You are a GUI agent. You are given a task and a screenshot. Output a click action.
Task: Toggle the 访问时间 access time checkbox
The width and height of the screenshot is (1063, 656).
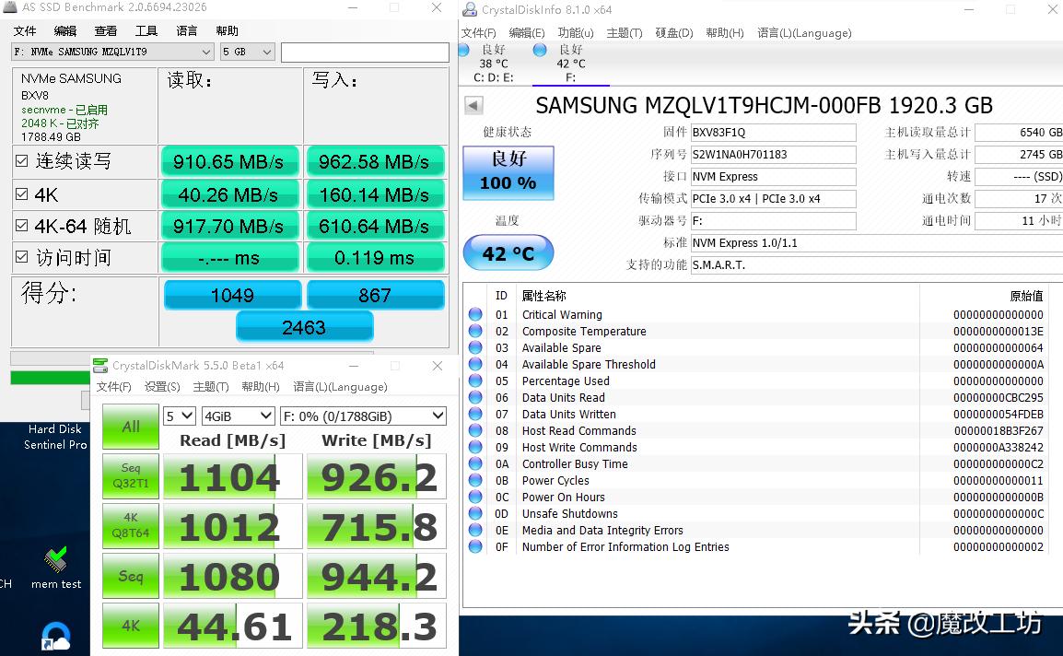(x=22, y=257)
